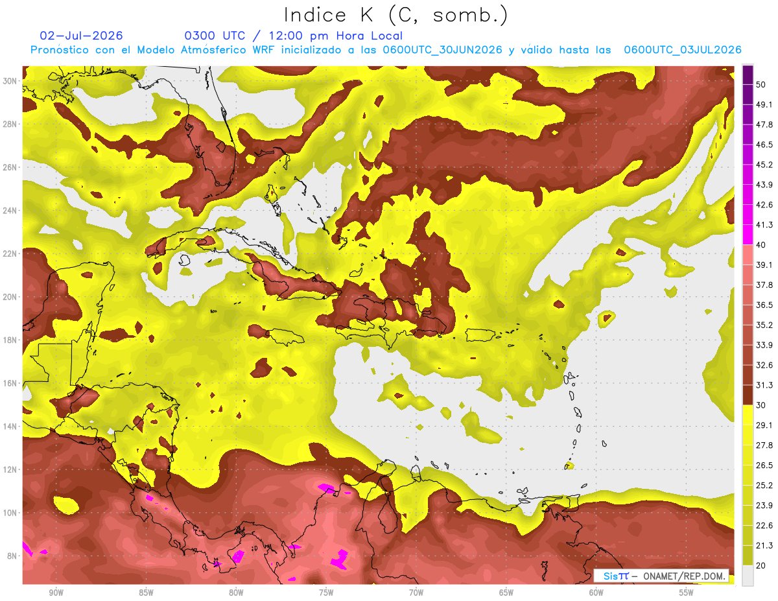Click the '14N' latitude axis label
778x601 pixels.
point(11,426)
